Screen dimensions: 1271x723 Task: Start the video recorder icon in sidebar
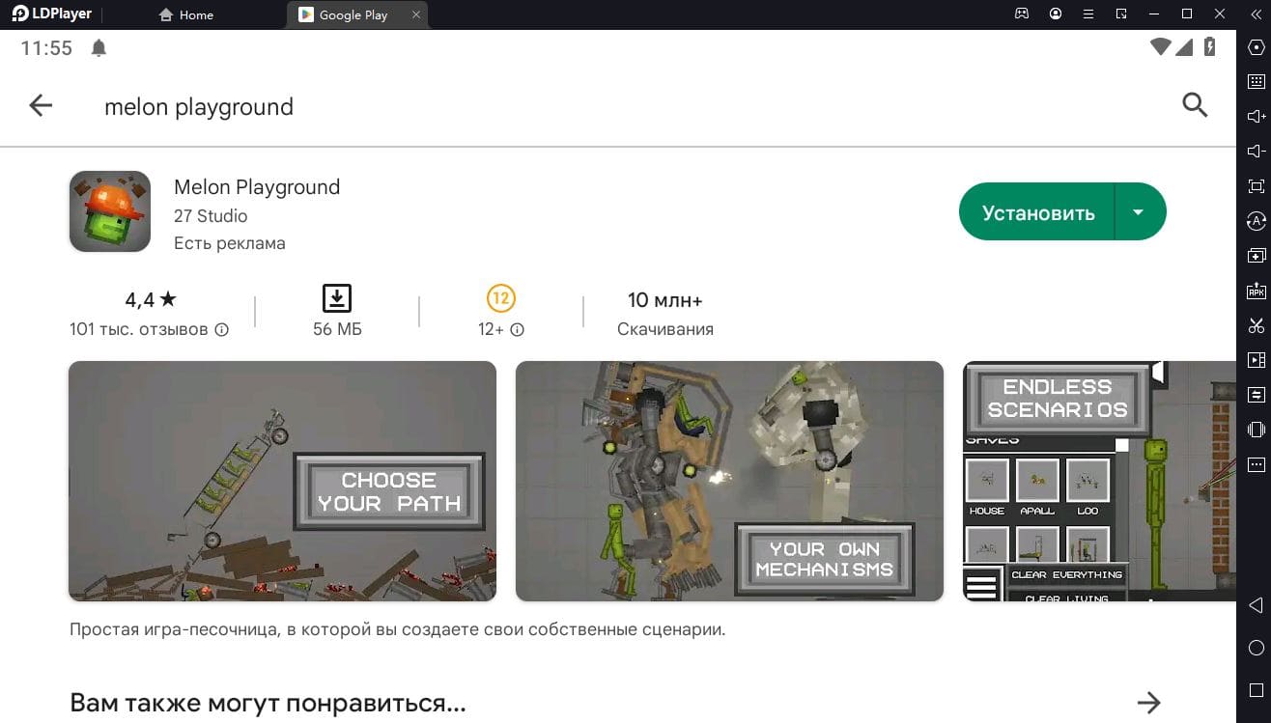[1256, 360]
